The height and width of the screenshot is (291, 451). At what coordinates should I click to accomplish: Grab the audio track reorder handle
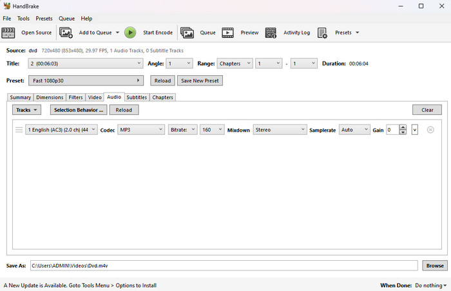pyautogui.click(x=19, y=130)
